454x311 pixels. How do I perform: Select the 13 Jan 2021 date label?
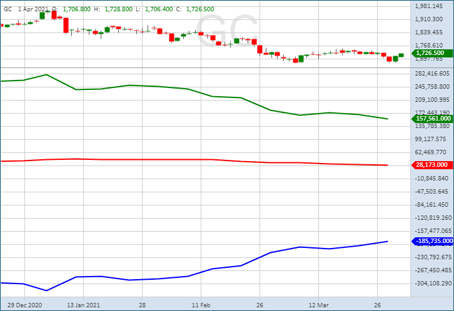click(x=84, y=305)
